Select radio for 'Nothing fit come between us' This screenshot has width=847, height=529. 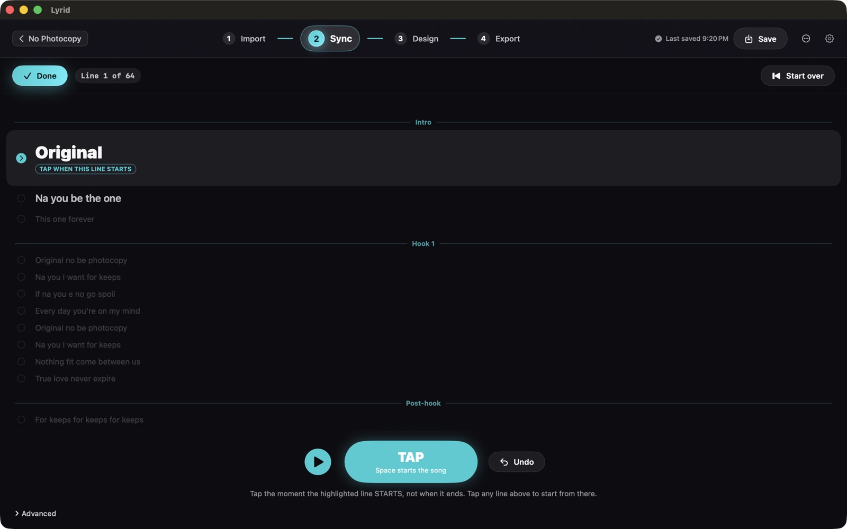21,362
